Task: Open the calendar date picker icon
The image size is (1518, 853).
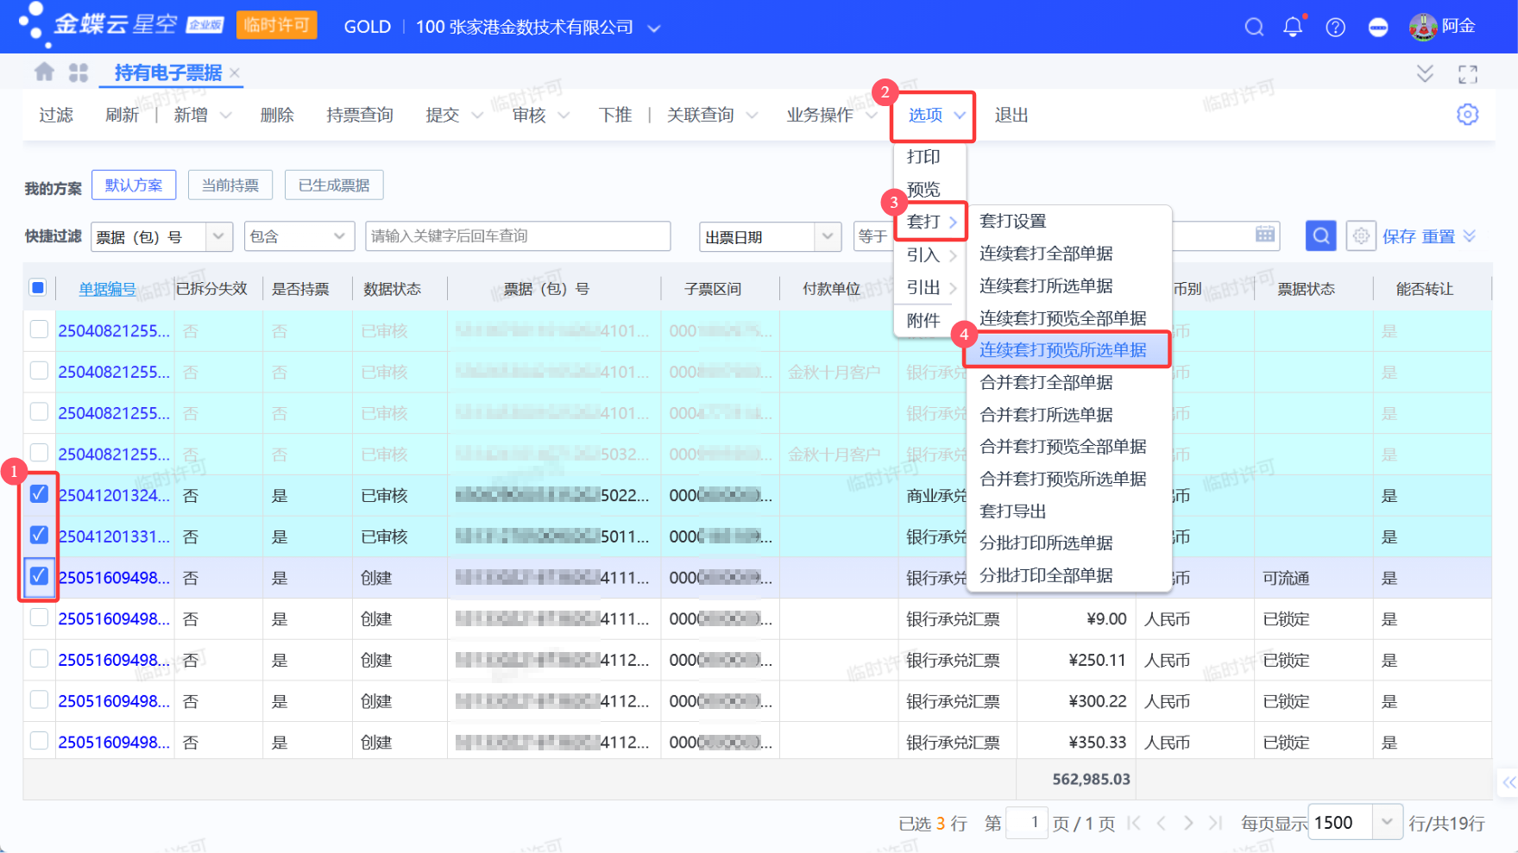Action: click(x=1264, y=235)
